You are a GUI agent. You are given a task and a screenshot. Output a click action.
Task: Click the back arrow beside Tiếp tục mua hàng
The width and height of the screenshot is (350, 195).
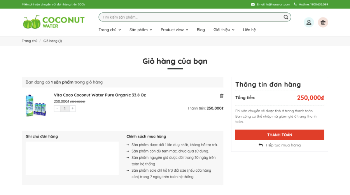tap(261, 145)
